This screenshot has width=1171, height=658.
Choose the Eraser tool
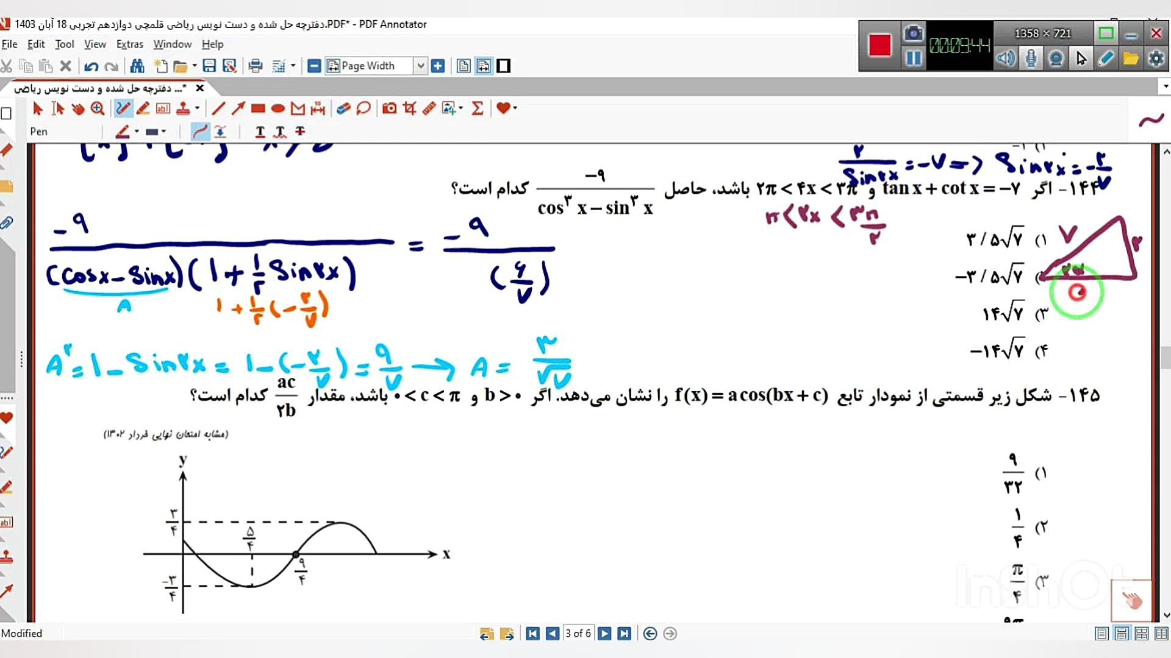point(343,108)
